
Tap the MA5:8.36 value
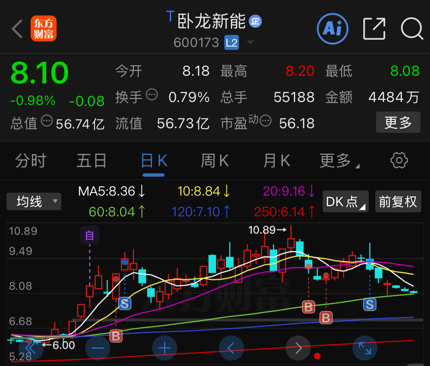pyautogui.click(x=112, y=191)
